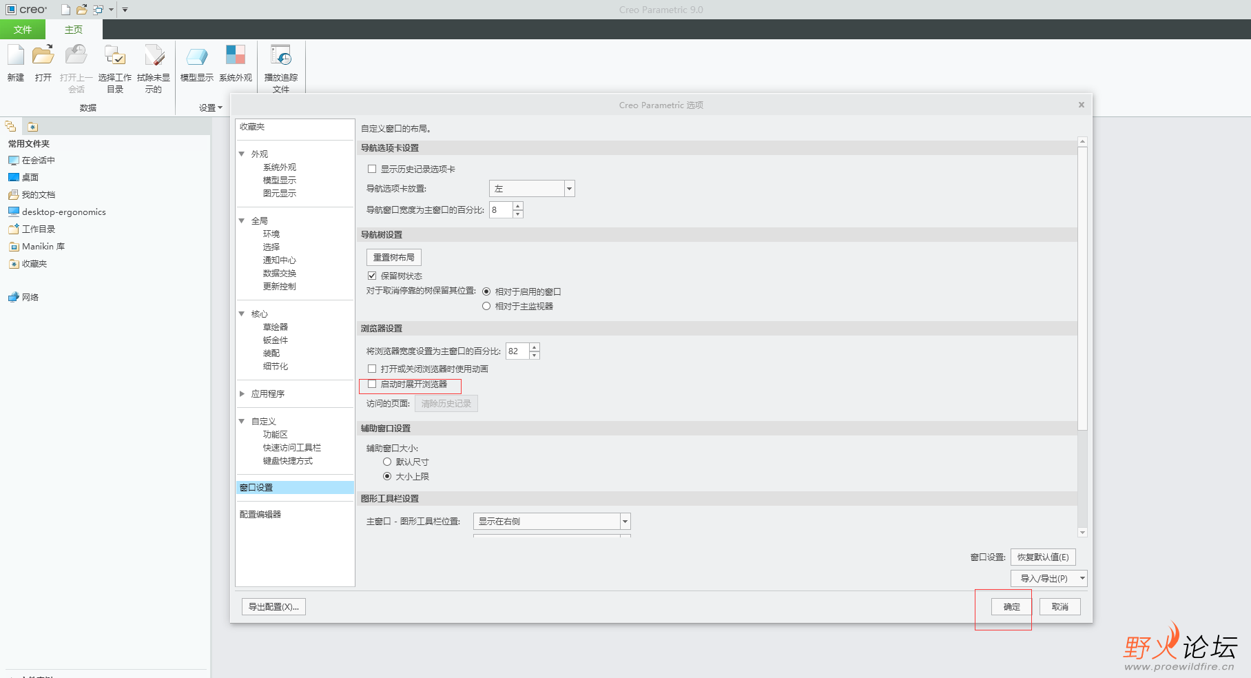Select 系统外观 in options tree

280,167
